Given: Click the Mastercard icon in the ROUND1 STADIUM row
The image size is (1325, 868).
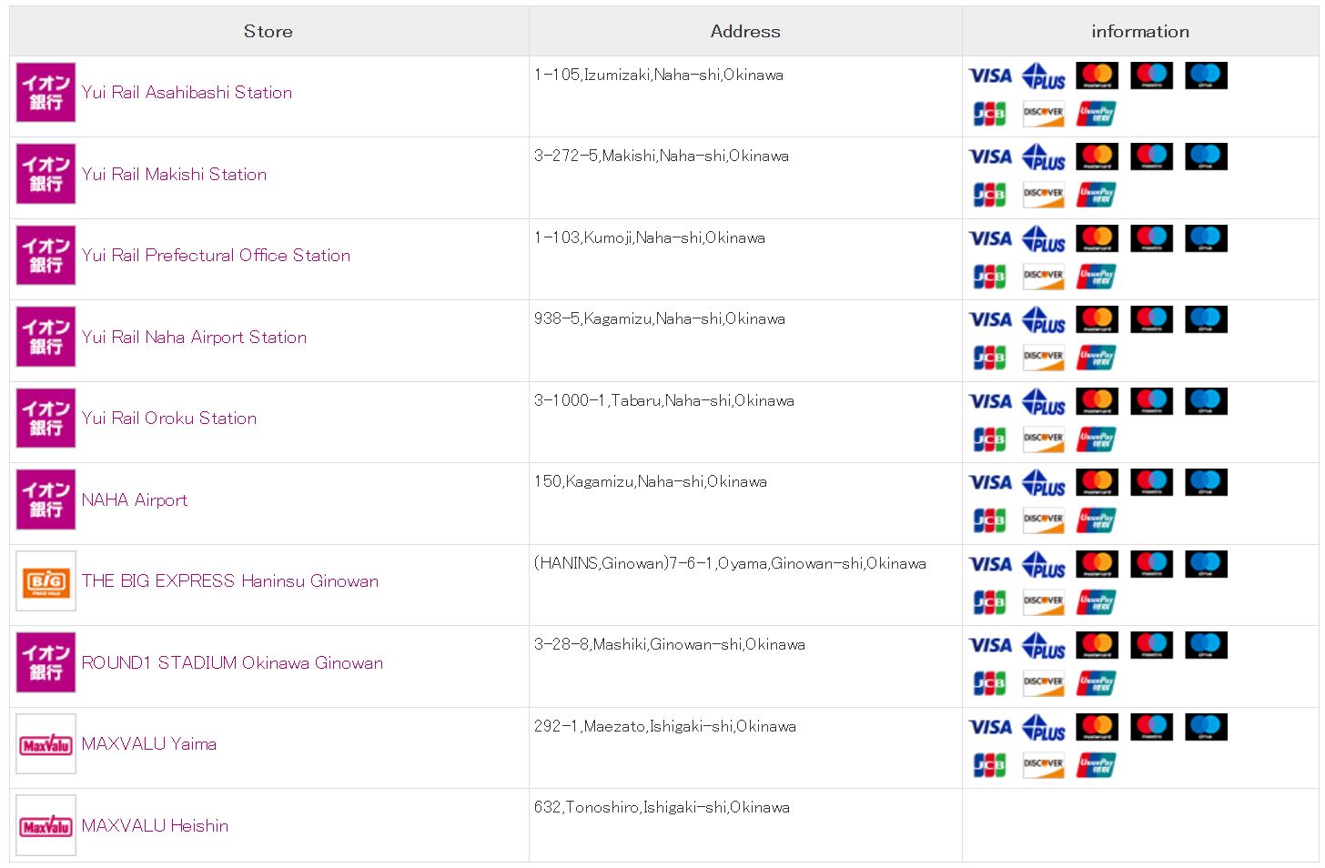Looking at the screenshot, I should click(x=1097, y=645).
